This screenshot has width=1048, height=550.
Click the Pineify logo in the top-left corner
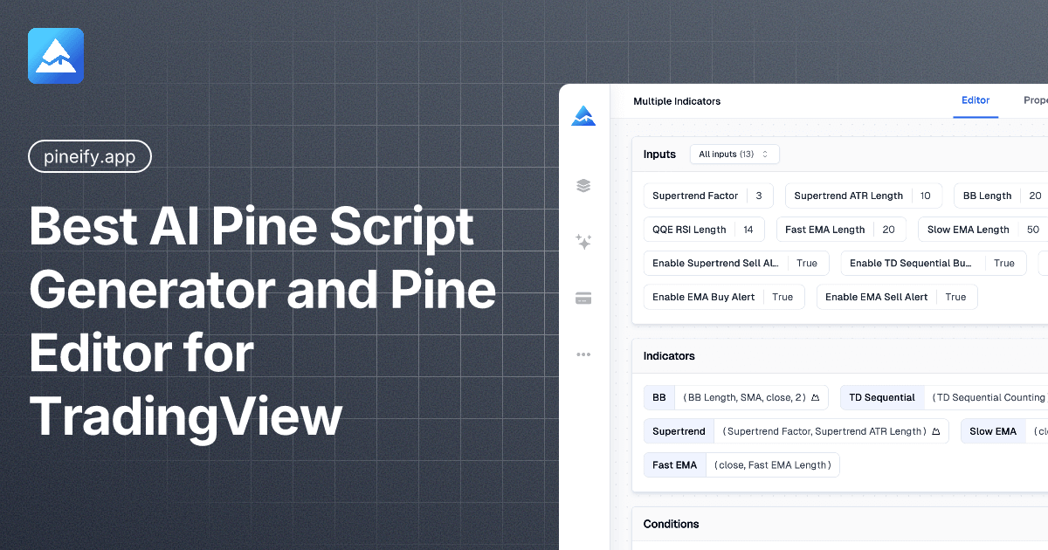click(x=56, y=56)
